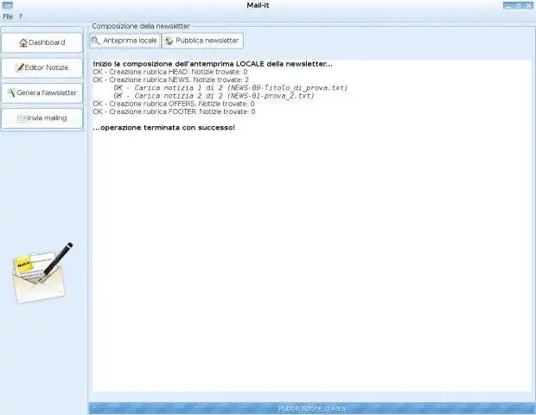Viewport: 536px width, 415px height.
Task: Click the NEWS-00-Titolo_di_prova.txt log line
Action: [231, 88]
